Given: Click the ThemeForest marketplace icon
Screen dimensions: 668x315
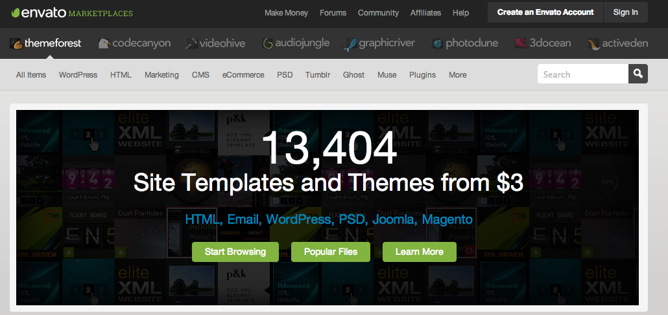Looking at the screenshot, I should pos(16,43).
